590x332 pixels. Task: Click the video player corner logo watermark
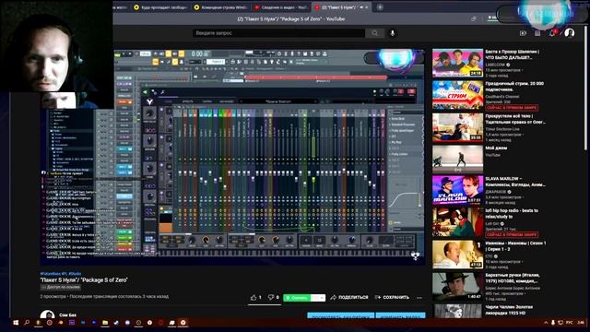point(415,256)
